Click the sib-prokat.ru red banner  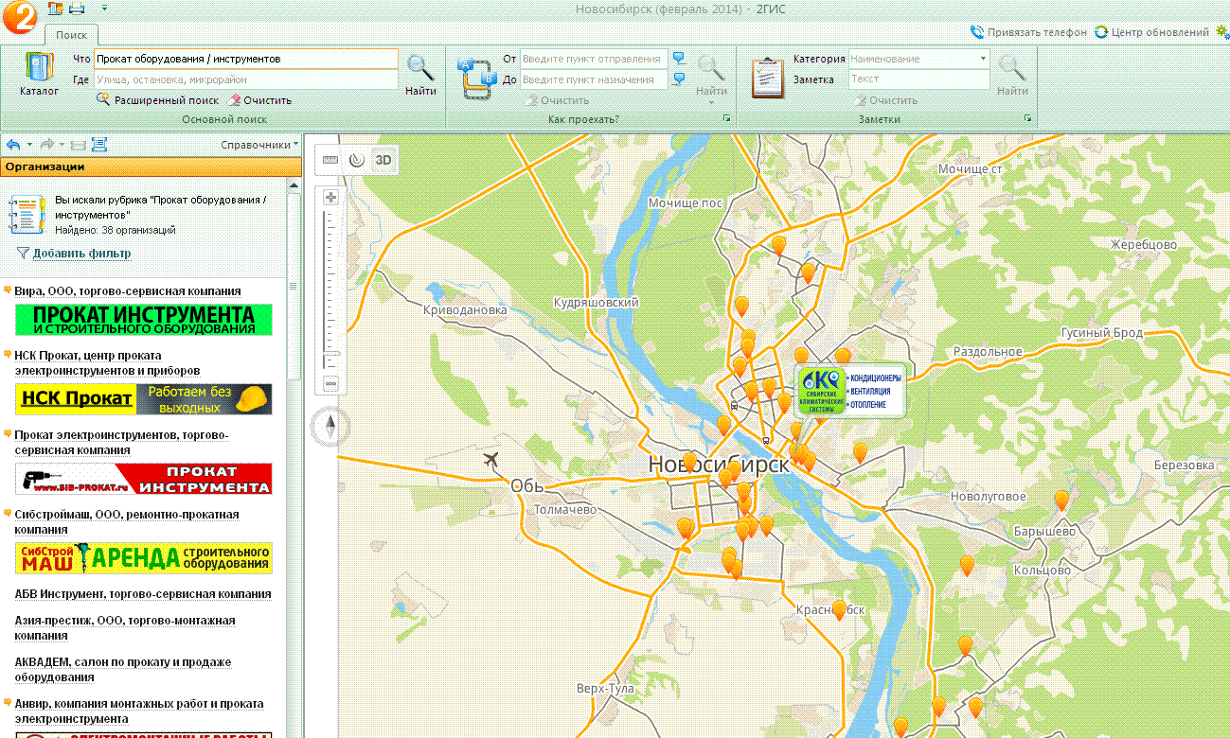click(x=143, y=479)
